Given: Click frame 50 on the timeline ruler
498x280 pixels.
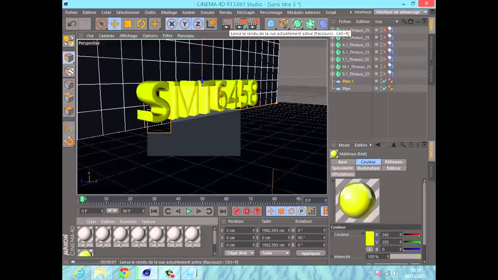Looking at the screenshot, I should tap(202, 199).
